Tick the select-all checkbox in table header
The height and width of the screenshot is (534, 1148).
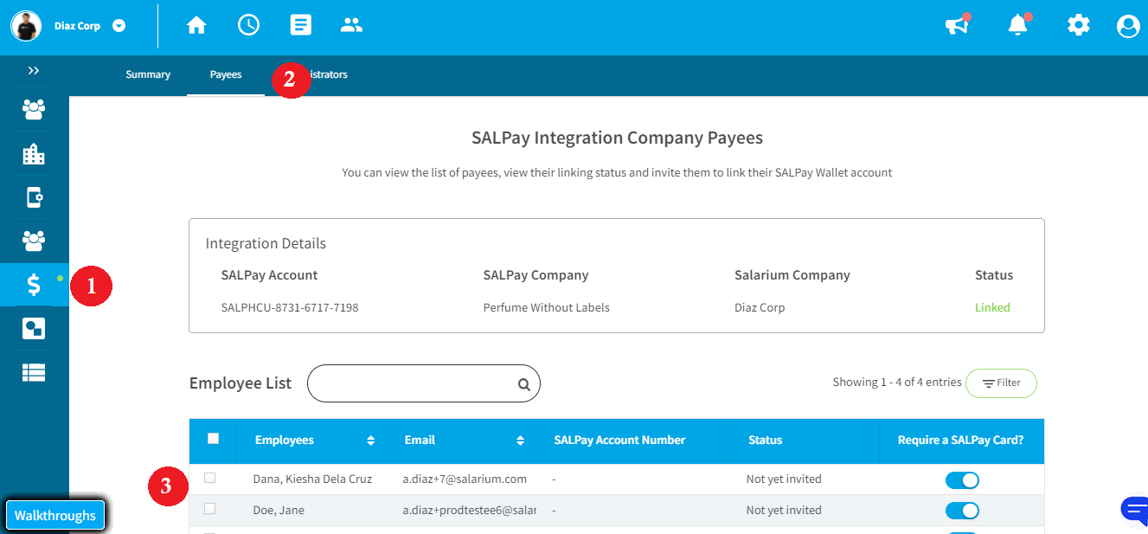pos(214,439)
